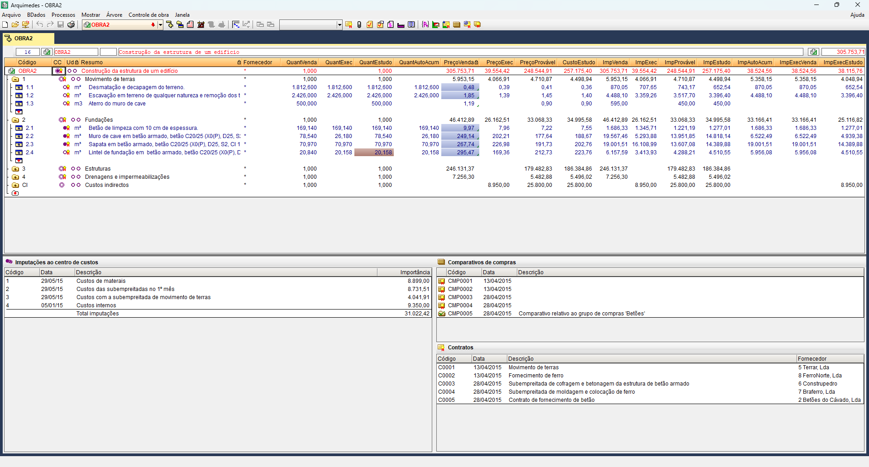Image resolution: width=869 pixels, height=467 pixels.
Task: Click the calculator icon beside total 305.753,71
Action: point(813,52)
